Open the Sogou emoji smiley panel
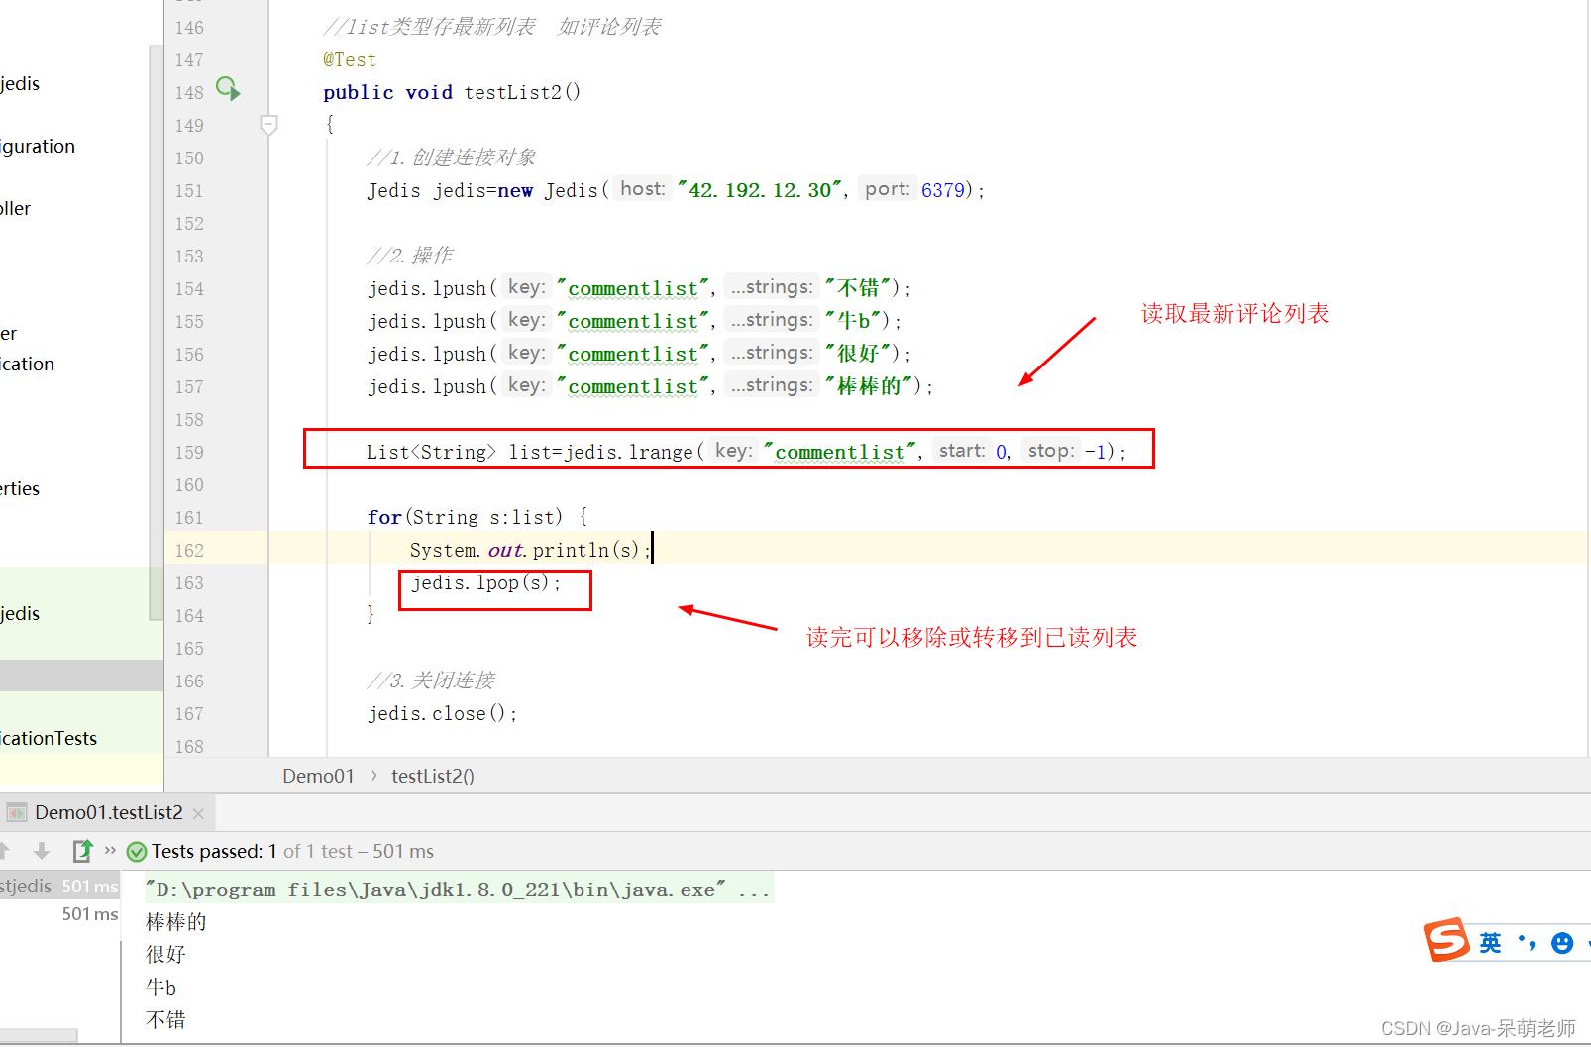Image resolution: width=1591 pixels, height=1047 pixels. (1562, 943)
